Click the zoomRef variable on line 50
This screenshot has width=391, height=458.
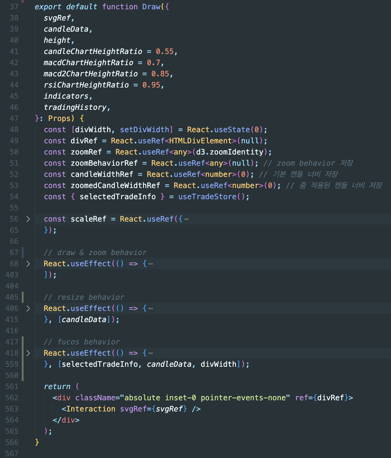click(x=86, y=152)
